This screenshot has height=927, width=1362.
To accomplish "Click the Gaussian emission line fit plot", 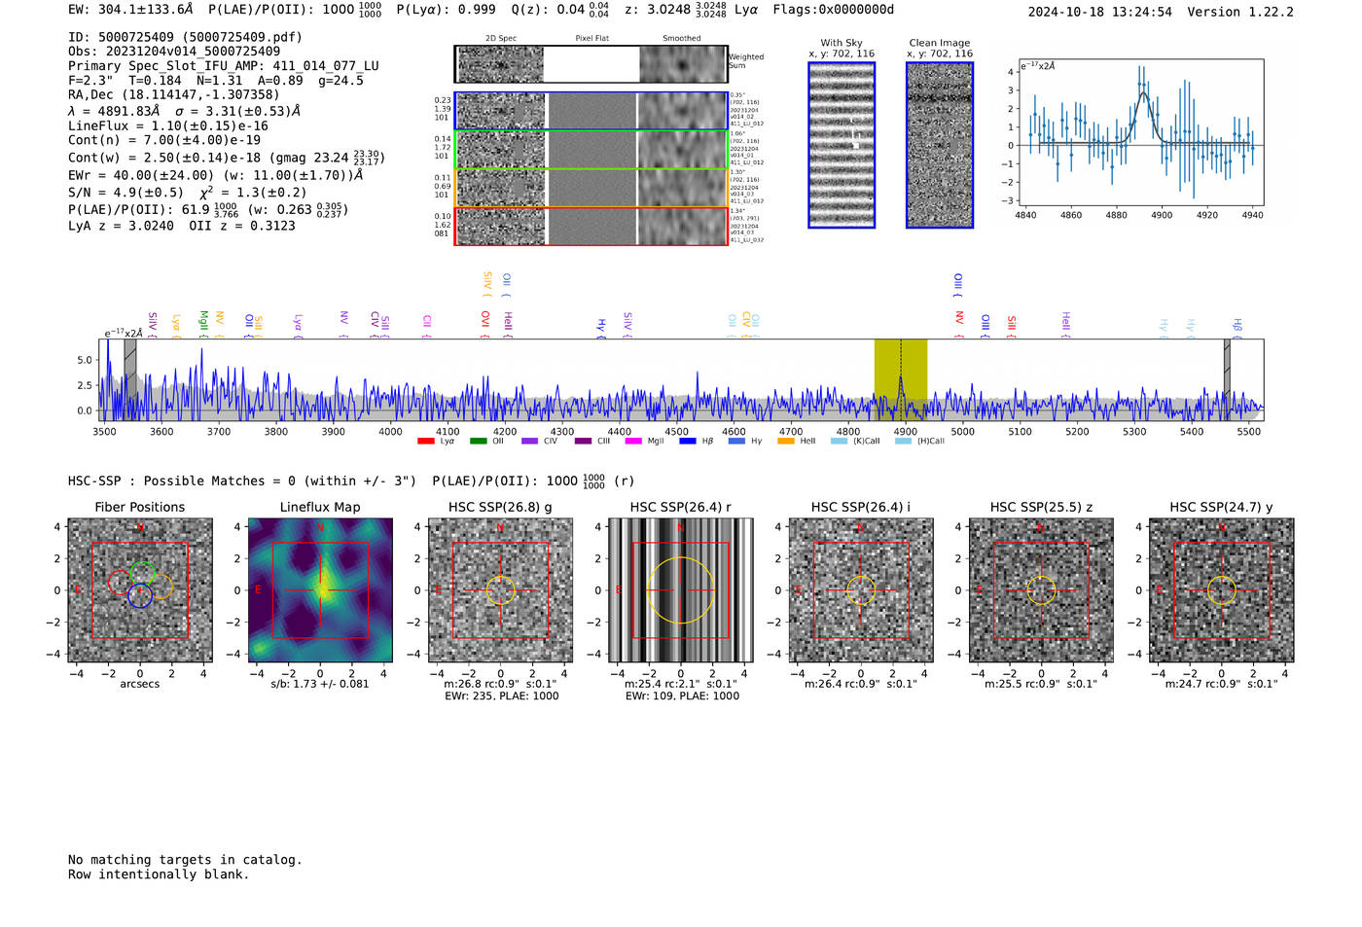I will coord(1139,132).
